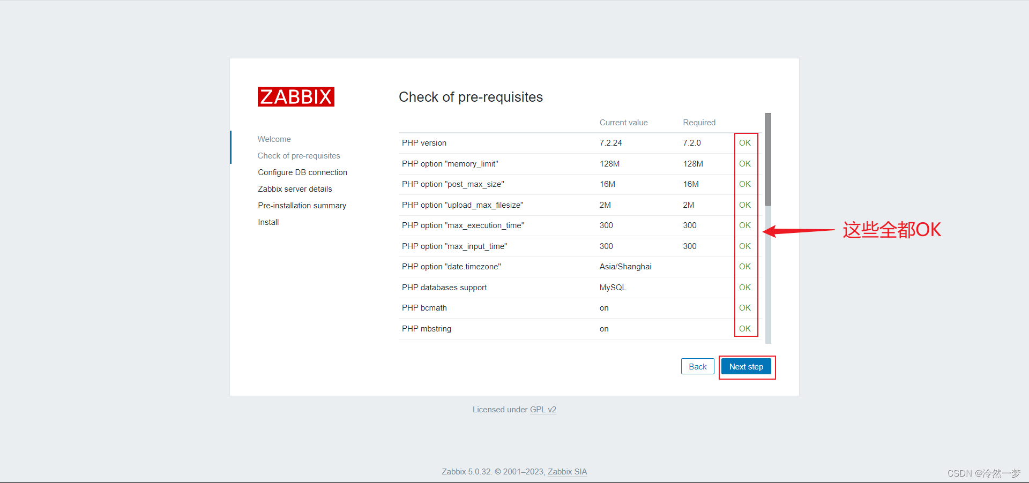Select Zabbix server details step
1029x483 pixels.
[295, 189]
